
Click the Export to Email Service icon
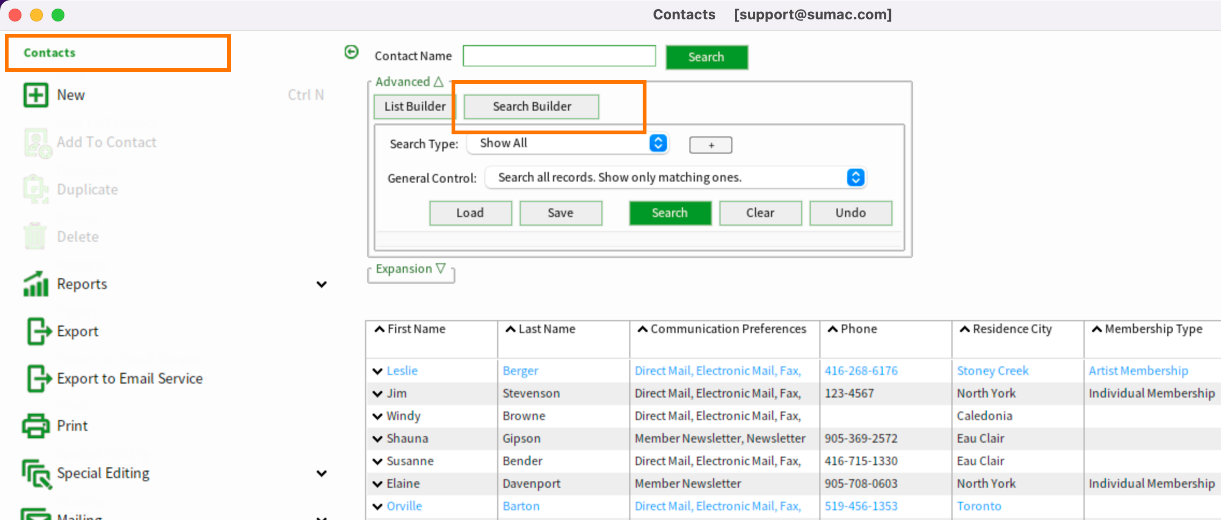click(x=39, y=378)
